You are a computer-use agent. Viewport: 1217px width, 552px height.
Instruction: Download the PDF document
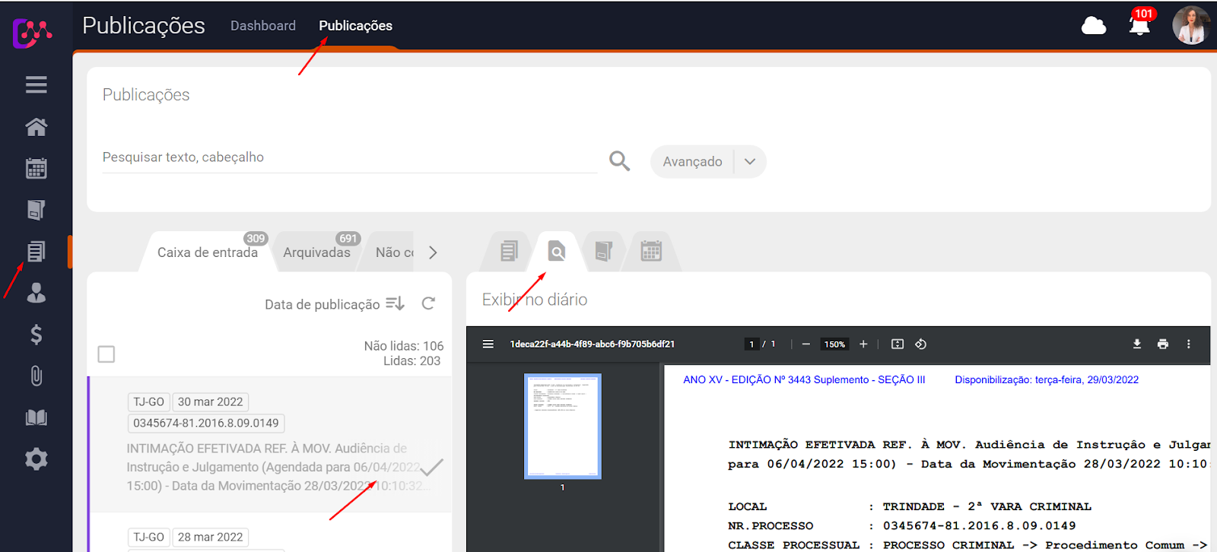tap(1136, 344)
